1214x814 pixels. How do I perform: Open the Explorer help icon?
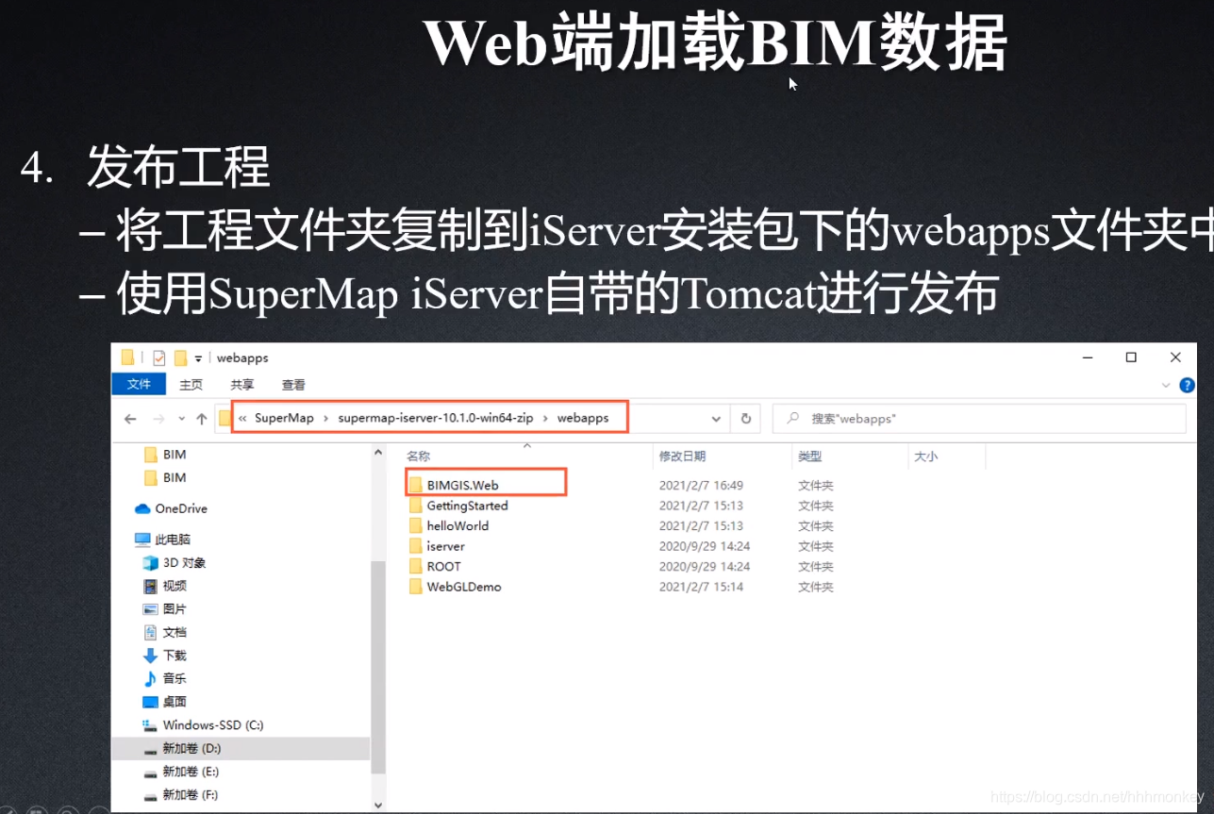(x=1188, y=385)
